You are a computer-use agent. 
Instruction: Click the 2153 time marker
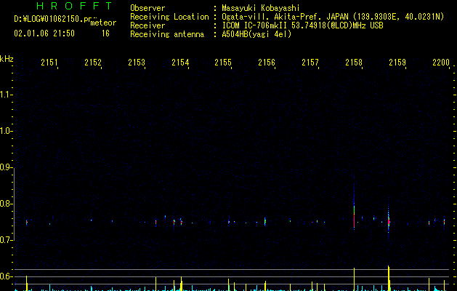click(x=137, y=62)
